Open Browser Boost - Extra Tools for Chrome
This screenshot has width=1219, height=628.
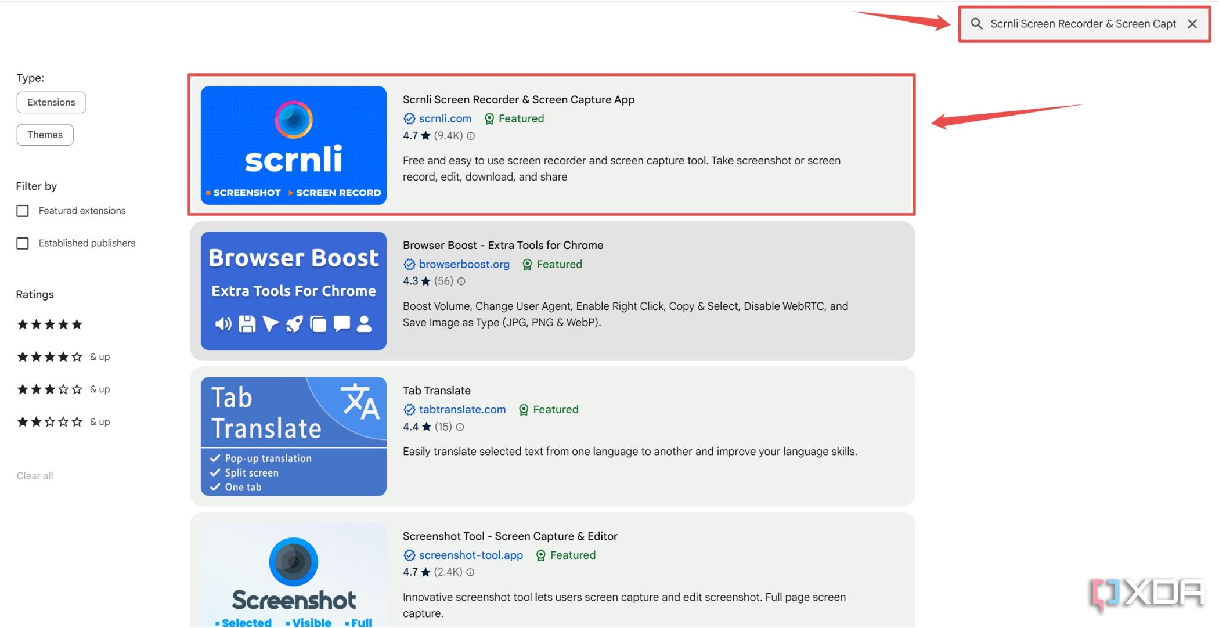[503, 246]
